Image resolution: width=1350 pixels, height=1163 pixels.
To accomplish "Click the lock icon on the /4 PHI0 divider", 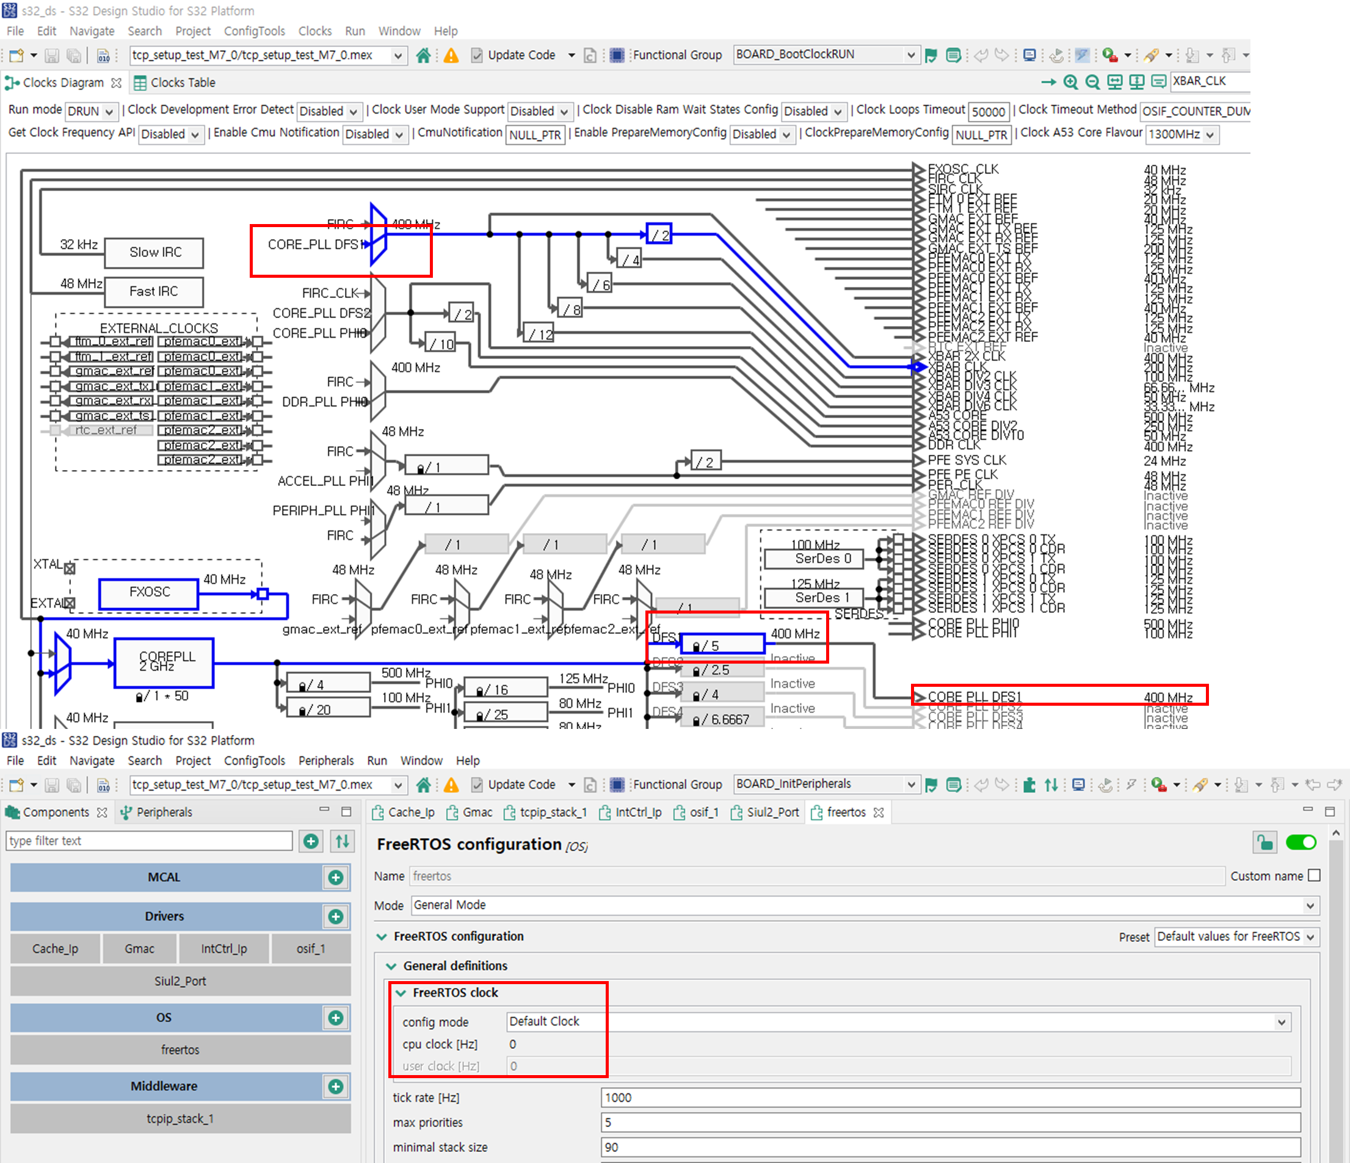I will (302, 686).
